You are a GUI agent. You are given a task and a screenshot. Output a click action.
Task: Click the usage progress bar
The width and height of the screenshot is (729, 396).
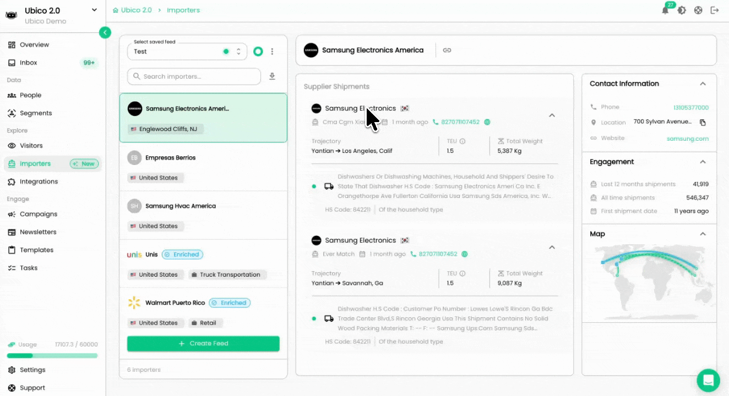(x=52, y=356)
